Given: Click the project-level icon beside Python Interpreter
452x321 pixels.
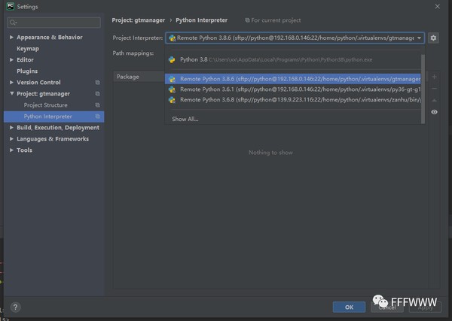Looking at the screenshot, I should pos(98,117).
